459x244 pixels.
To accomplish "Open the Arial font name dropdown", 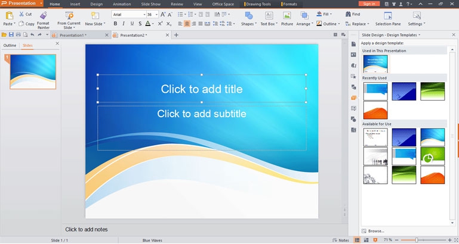I will [x=144, y=14].
